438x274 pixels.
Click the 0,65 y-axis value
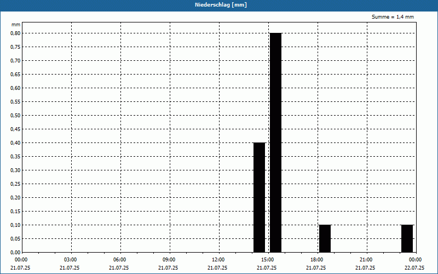tap(15, 75)
